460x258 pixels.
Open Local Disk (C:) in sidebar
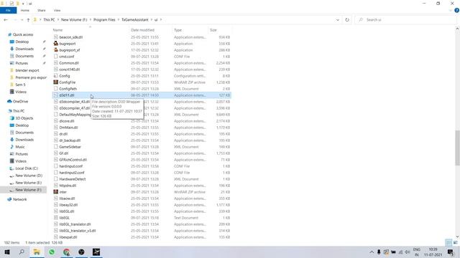click(x=27, y=168)
